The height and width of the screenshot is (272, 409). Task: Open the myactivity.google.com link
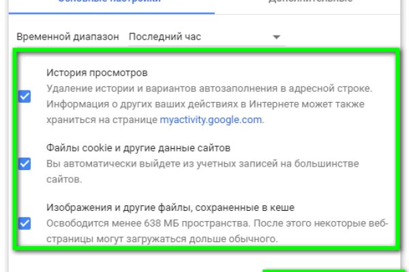[x=211, y=120]
